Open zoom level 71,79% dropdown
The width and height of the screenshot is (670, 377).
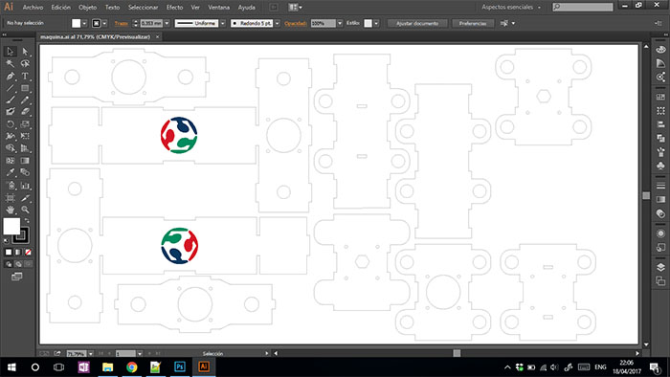pyautogui.click(x=91, y=354)
